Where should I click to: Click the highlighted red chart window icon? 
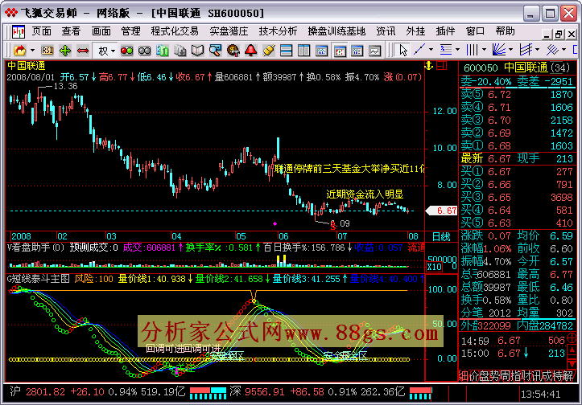tap(339, 51)
